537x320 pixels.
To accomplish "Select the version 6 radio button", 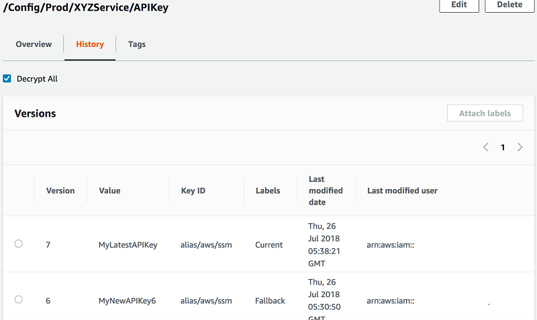I will click(x=19, y=300).
